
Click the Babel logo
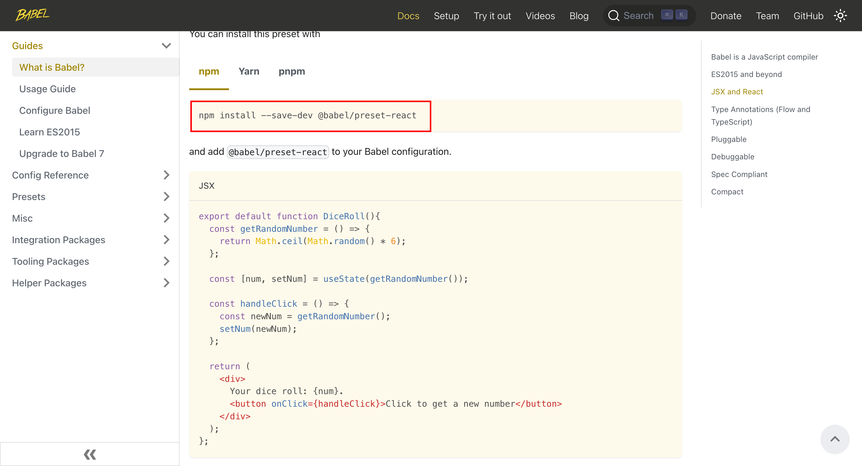click(x=32, y=15)
